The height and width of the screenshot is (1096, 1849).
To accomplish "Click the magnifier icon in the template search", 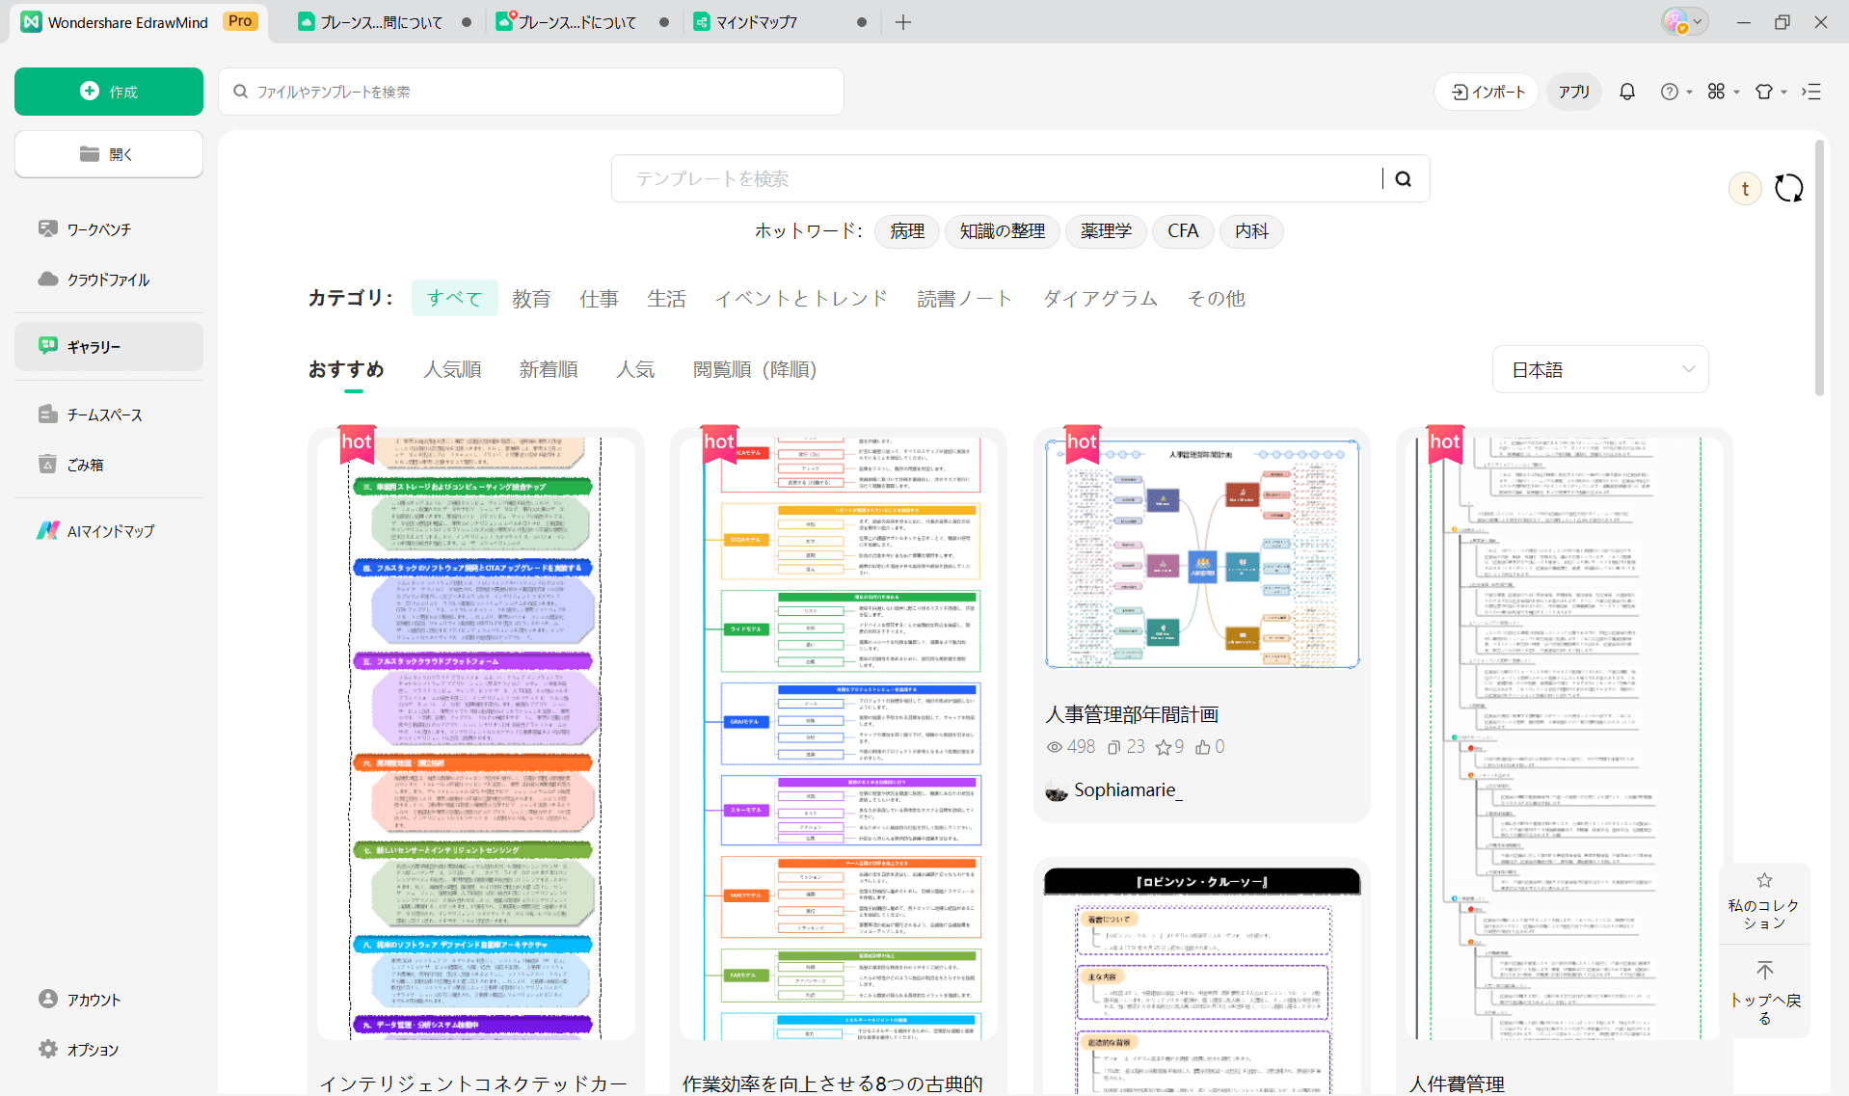I will 1404,179.
